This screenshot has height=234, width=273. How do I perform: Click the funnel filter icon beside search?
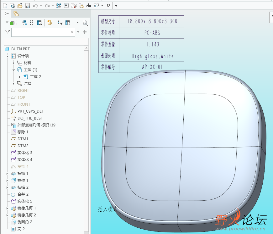click(x=8, y=32)
